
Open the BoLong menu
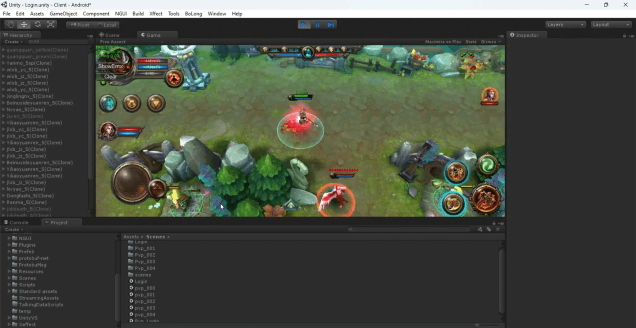click(193, 14)
